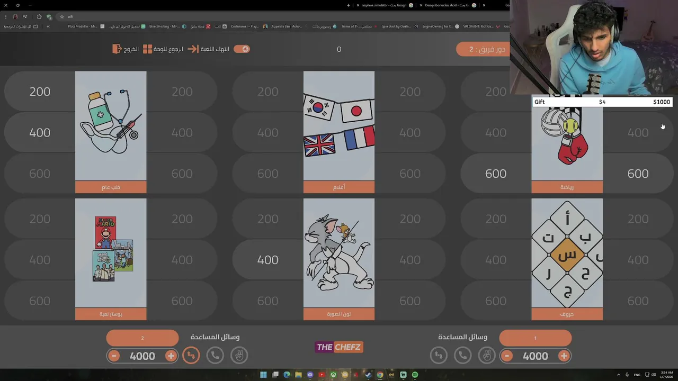Screen dimensions: 678x381
Task: Switch to the Deoxyribonucleic Acid browser tab
Action: click(448, 5)
